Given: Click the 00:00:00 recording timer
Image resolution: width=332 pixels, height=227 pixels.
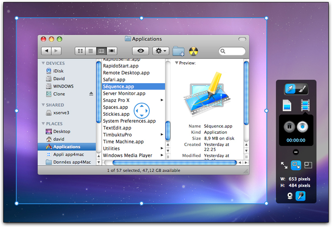Looking at the screenshot, I should [x=296, y=140].
